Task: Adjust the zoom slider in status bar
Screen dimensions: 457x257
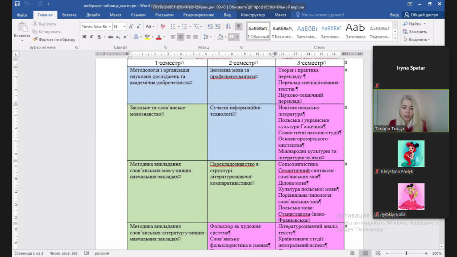Action: [x=406, y=253]
